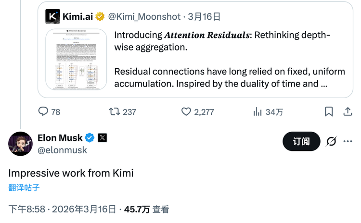Bookmark the Kimi.ai post
Screen dimensions: 361x223
329,111
